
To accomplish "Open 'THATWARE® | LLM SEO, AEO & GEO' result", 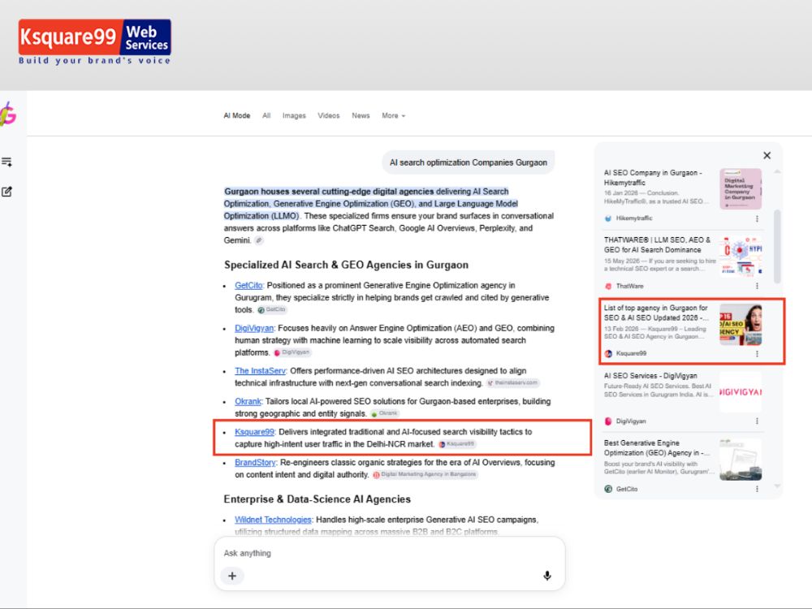I will pos(657,245).
